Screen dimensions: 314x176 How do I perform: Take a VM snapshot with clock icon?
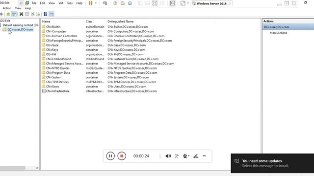(x=115, y=3)
